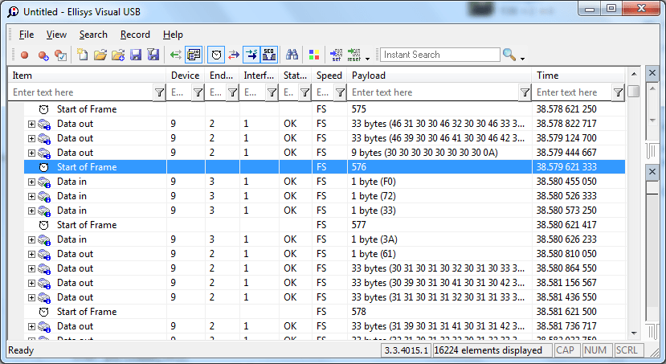This screenshot has height=364, width=666.
Task: Click the list scroll-up arrow
Action: pyautogui.click(x=634, y=74)
